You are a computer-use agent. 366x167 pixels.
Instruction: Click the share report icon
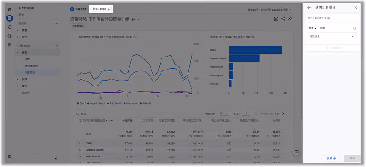coord(283,19)
